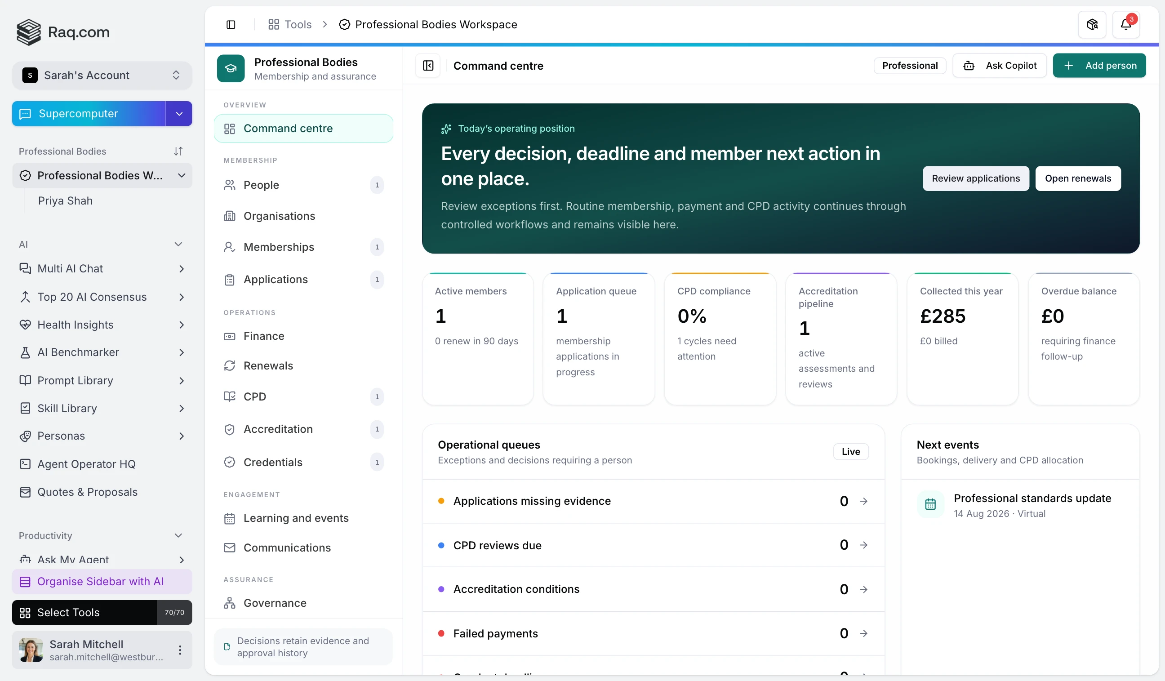The height and width of the screenshot is (681, 1165).
Task: Click the Add person button
Action: (x=1099, y=66)
